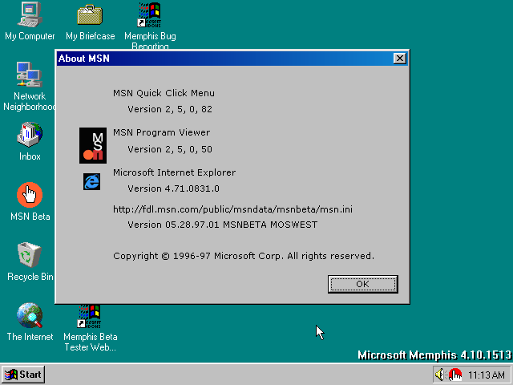Click Version 2, 5, 0, 50 text
This screenshot has width=513, height=385.
click(170, 150)
